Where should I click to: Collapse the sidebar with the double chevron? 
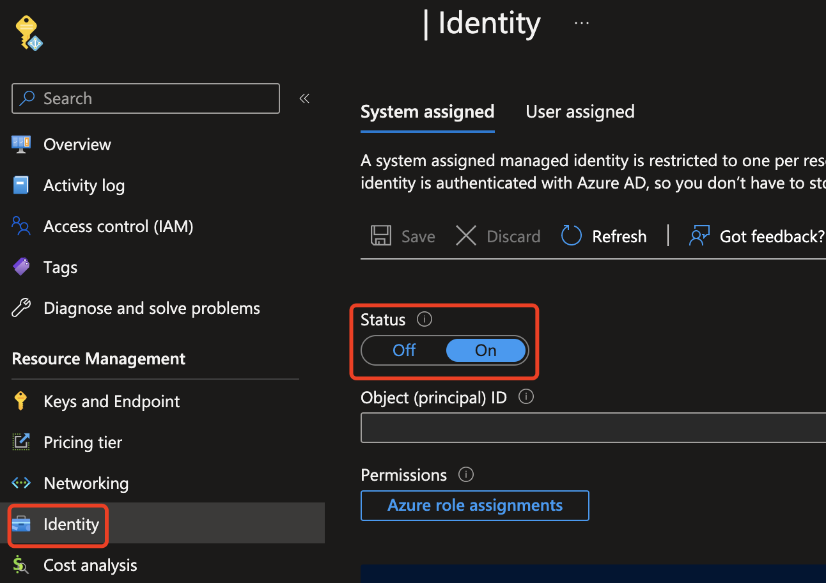pyautogui.click(x=304, y=98)
